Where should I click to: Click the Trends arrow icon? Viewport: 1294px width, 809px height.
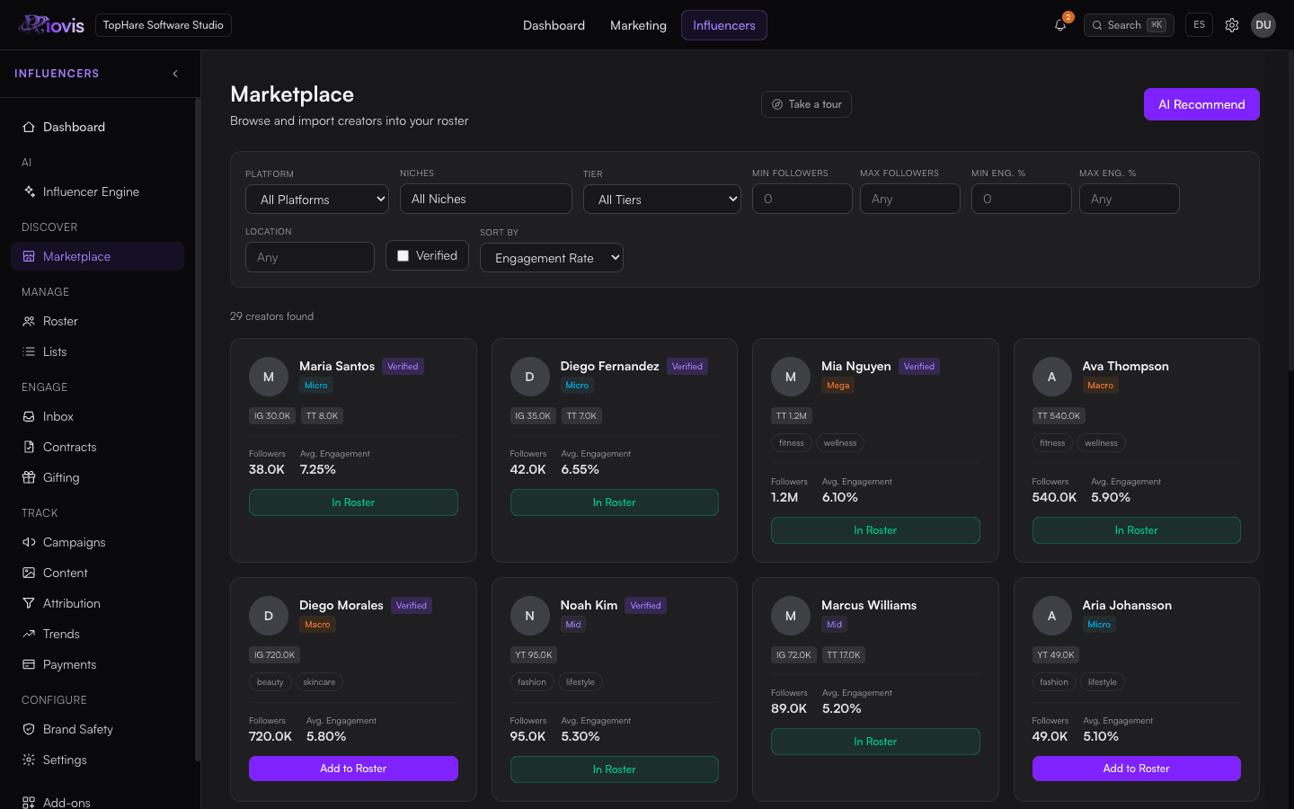pyautogui.click(x=29, y=634)
